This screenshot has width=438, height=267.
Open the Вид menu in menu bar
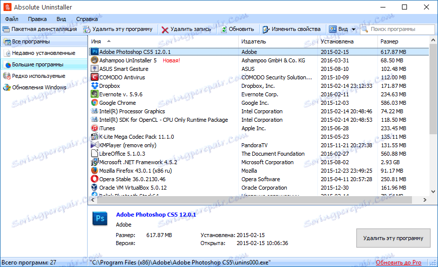(x=61, y=19)
